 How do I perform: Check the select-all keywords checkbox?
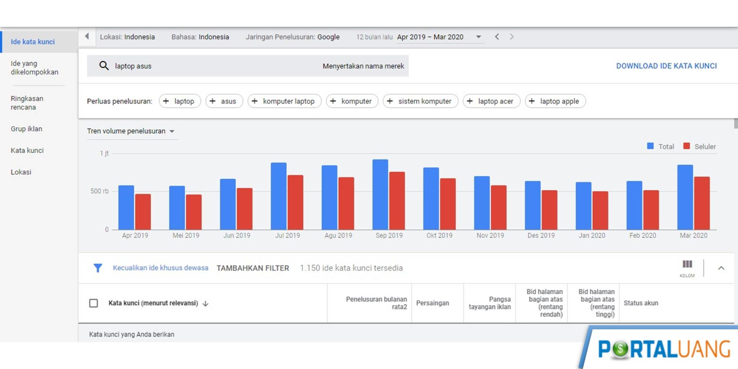[94, 303]
